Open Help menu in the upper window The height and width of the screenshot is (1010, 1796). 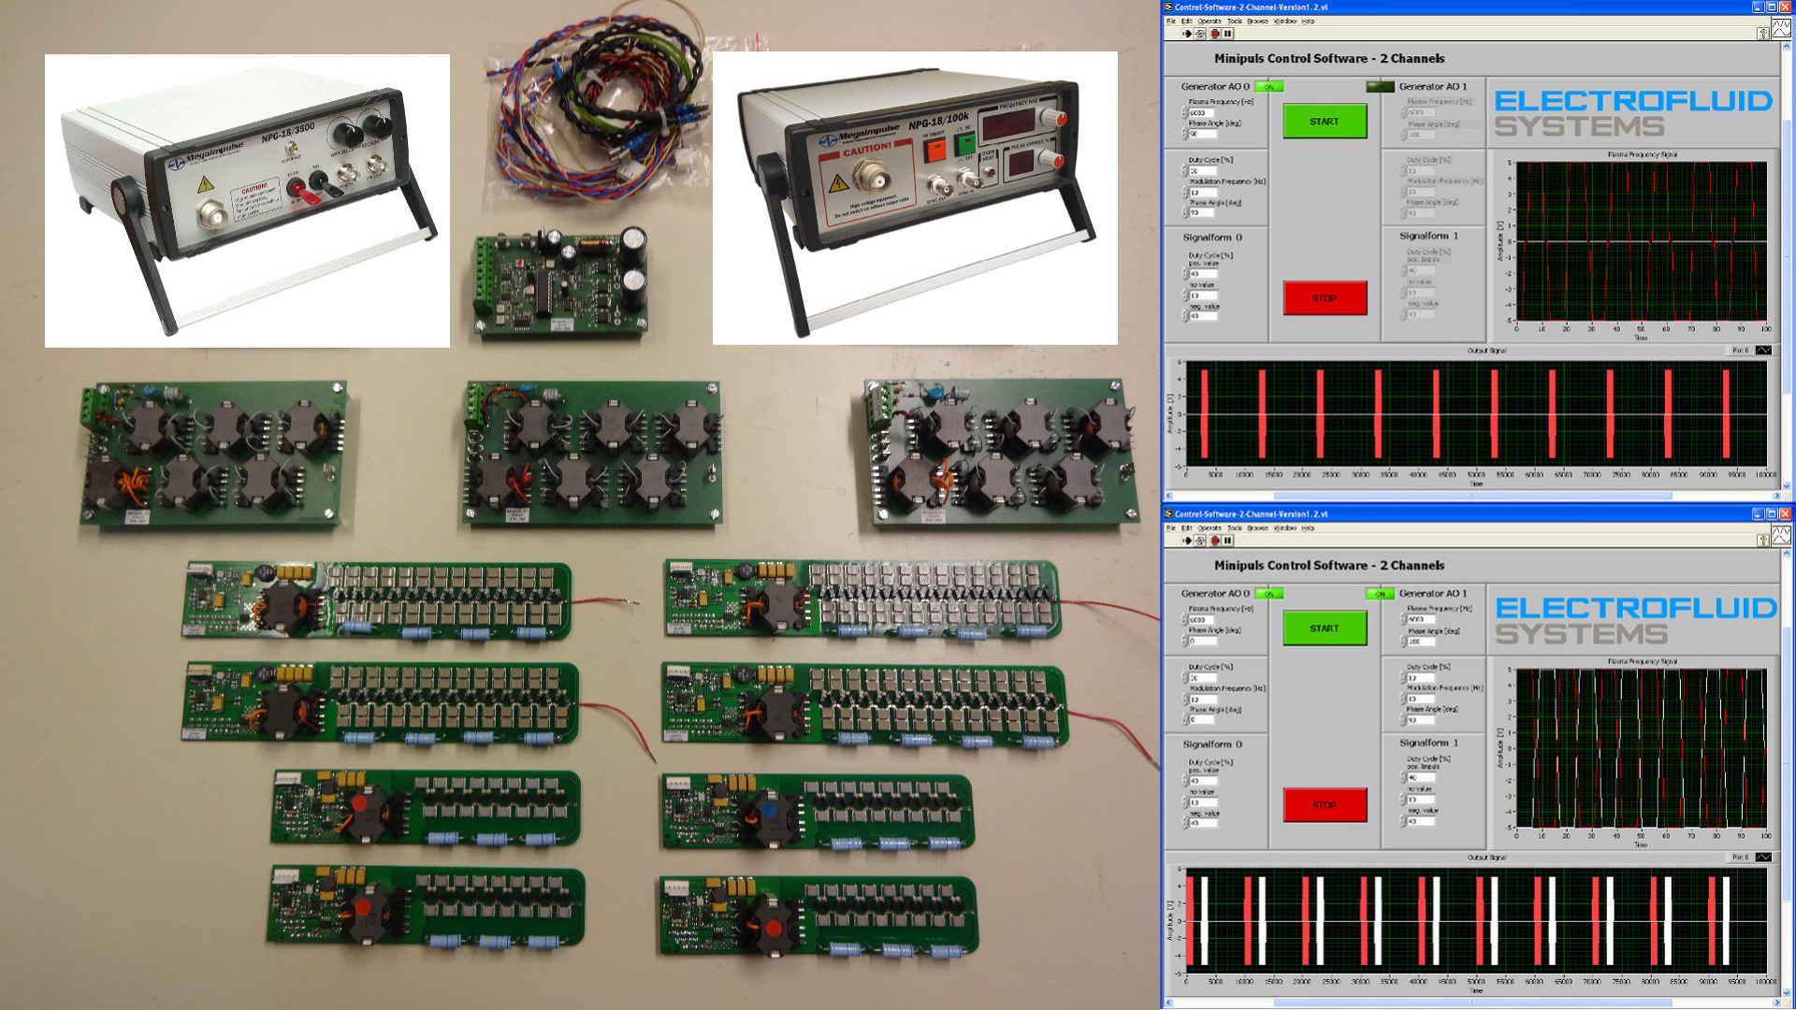pyautogui.click(x=1308, y=21)
